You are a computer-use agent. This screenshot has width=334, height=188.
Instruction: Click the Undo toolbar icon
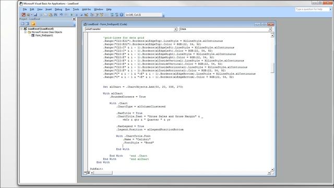[61, 15]
